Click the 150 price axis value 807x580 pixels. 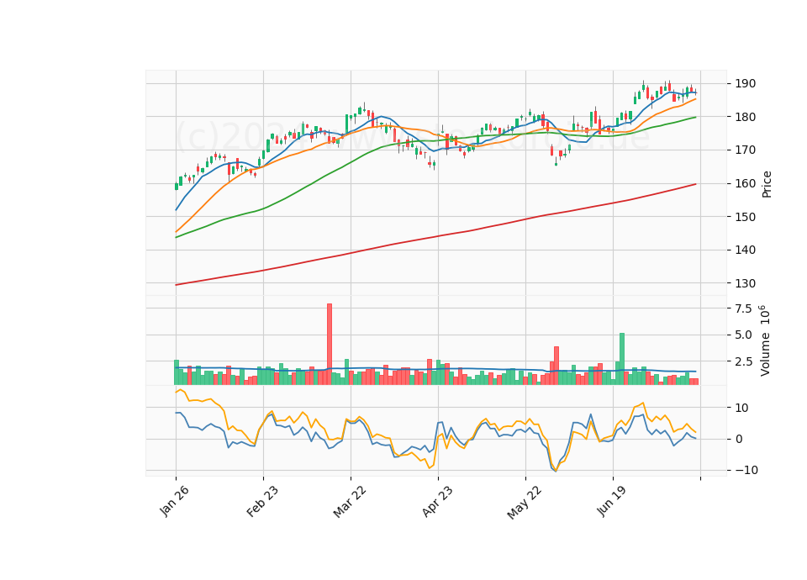click(746, 217)
